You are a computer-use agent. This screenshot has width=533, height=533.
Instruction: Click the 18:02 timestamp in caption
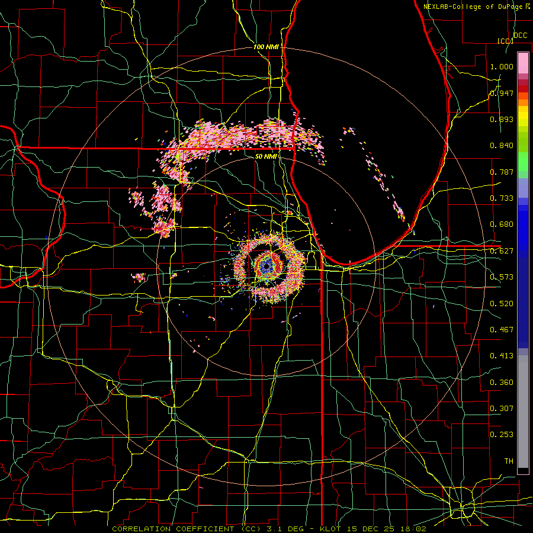tap(413, 529)
